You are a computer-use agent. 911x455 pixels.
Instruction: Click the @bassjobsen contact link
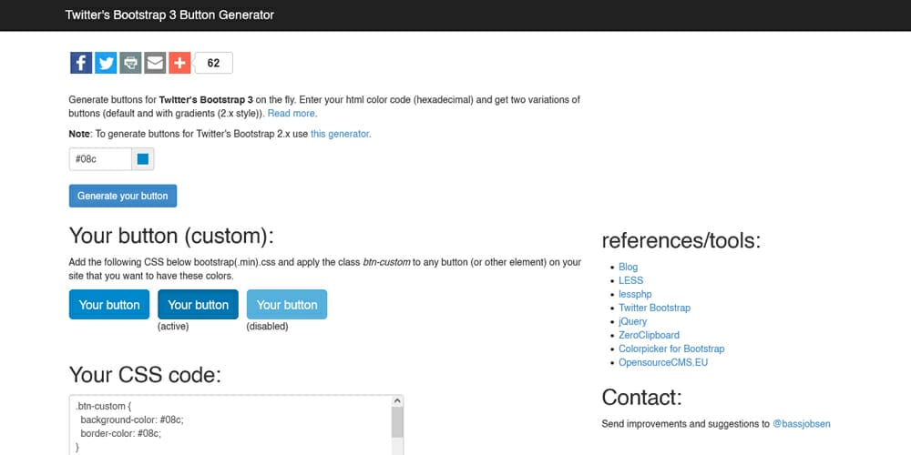801,423
